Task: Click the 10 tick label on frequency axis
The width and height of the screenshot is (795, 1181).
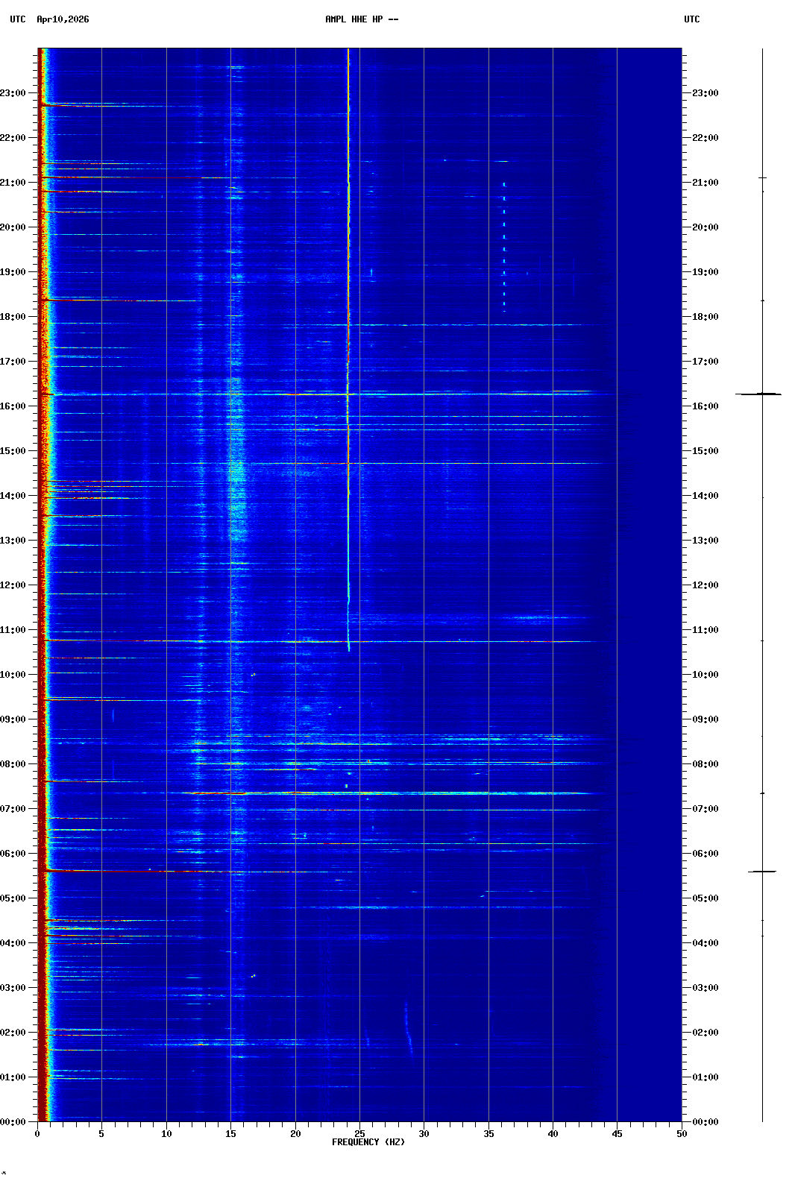Action: pyautogui.click(x=166, y=1133)
